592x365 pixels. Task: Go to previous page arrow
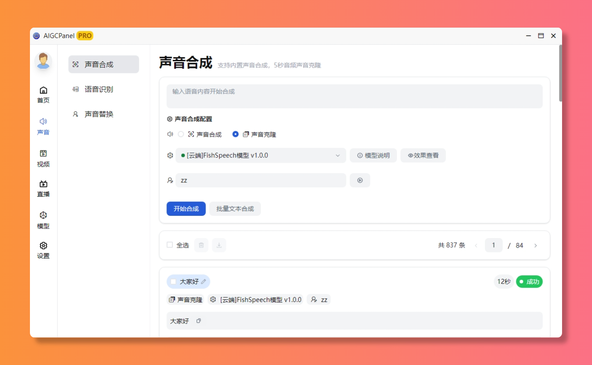coord(476,245)
